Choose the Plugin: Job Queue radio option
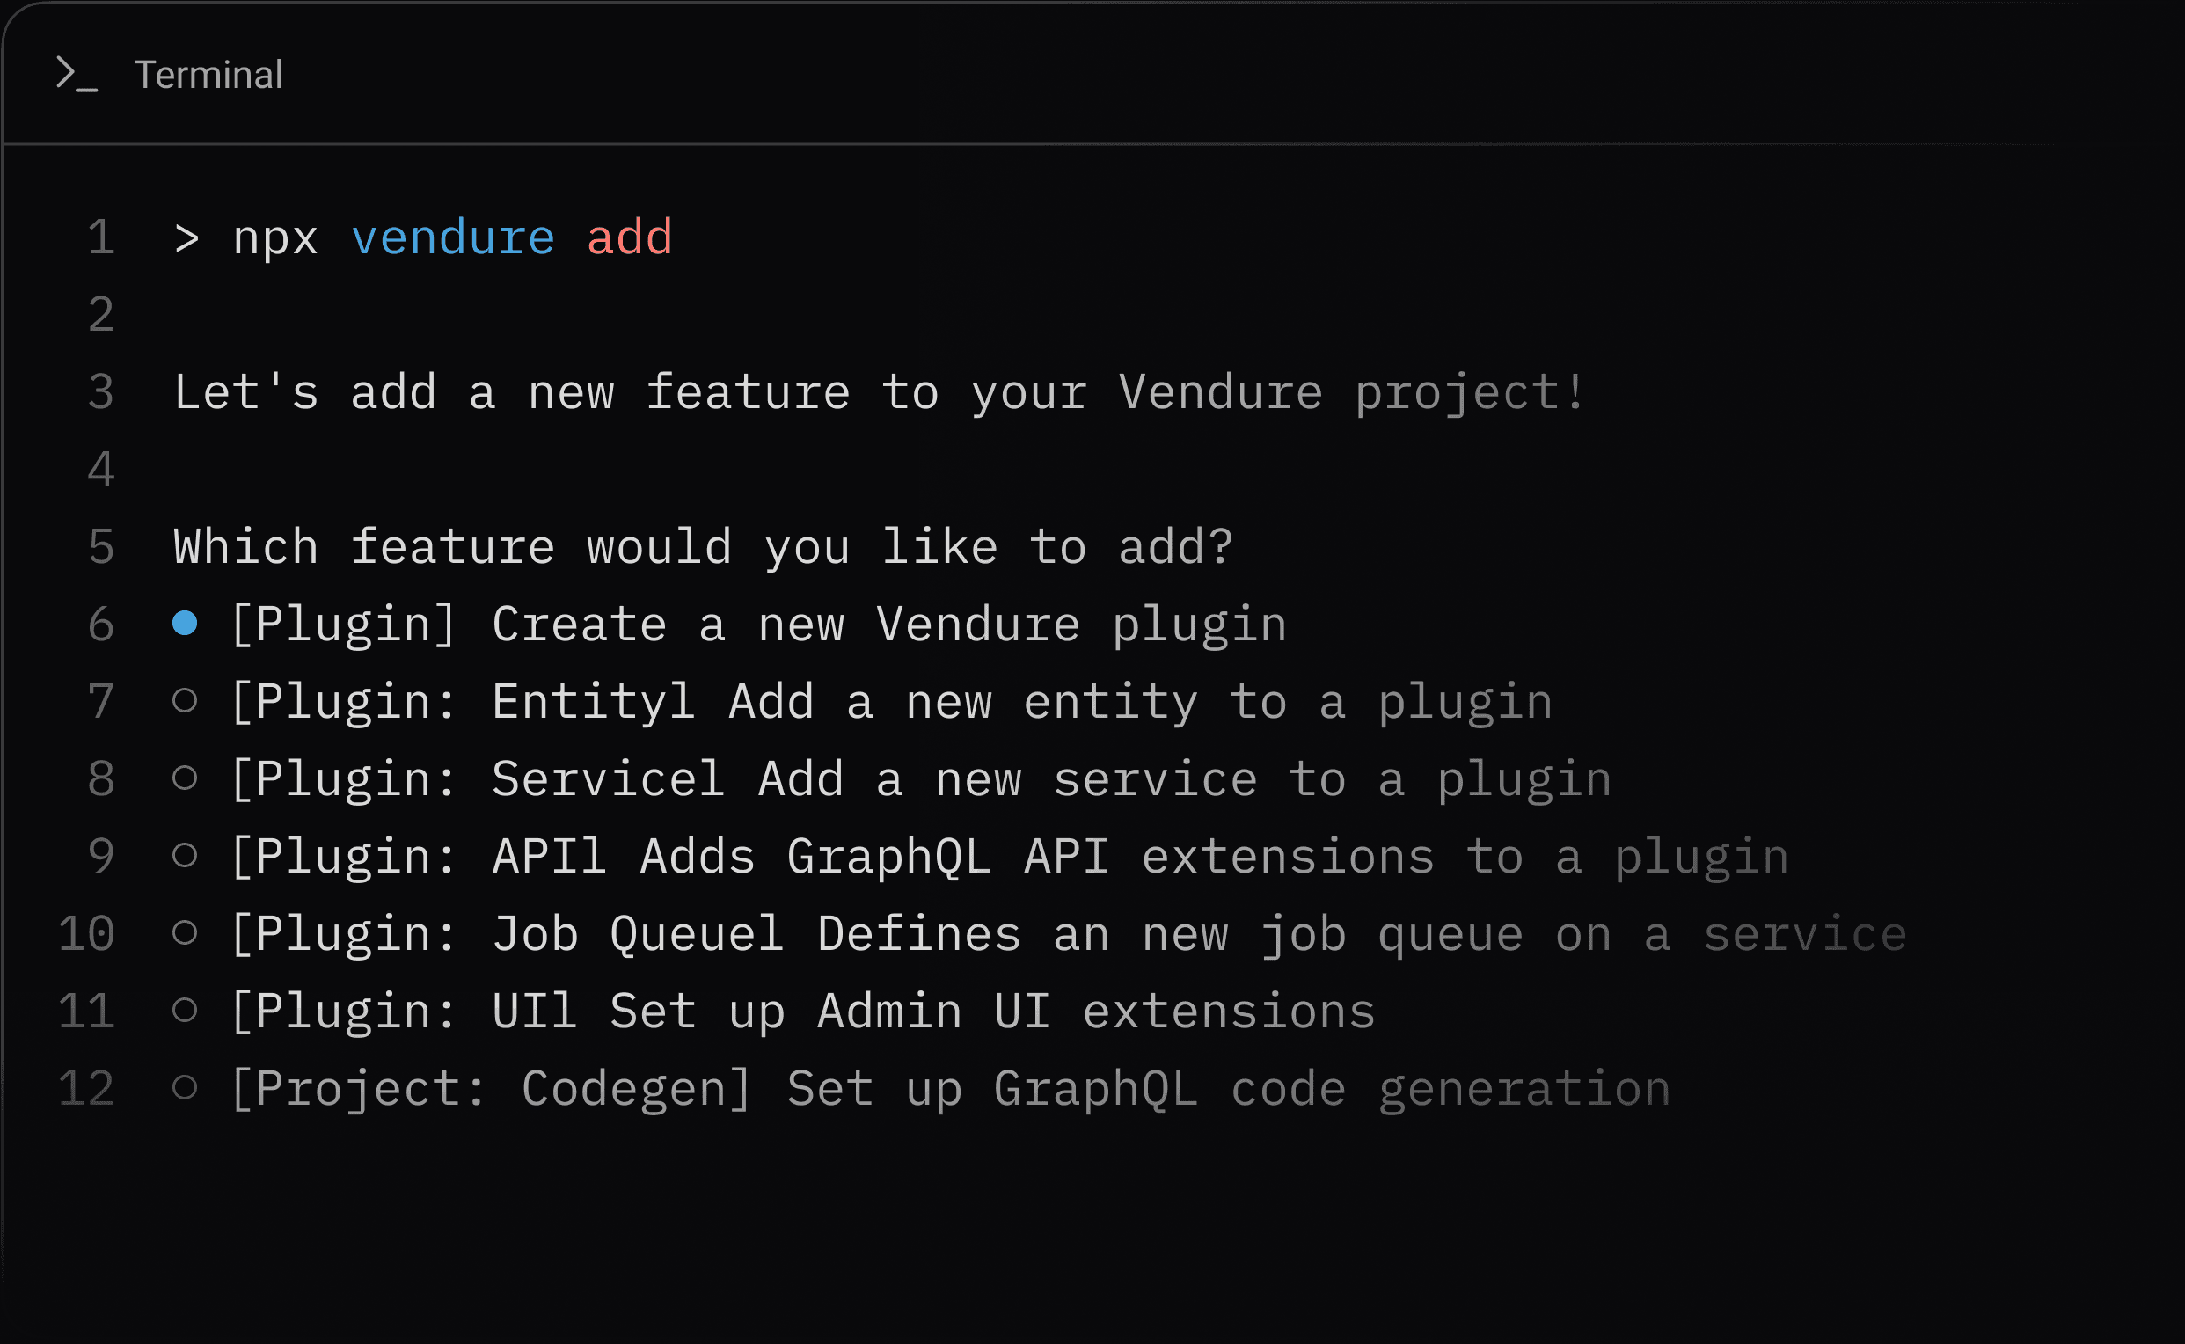This screenshot has height=1344, width=2185. (185, 932)
